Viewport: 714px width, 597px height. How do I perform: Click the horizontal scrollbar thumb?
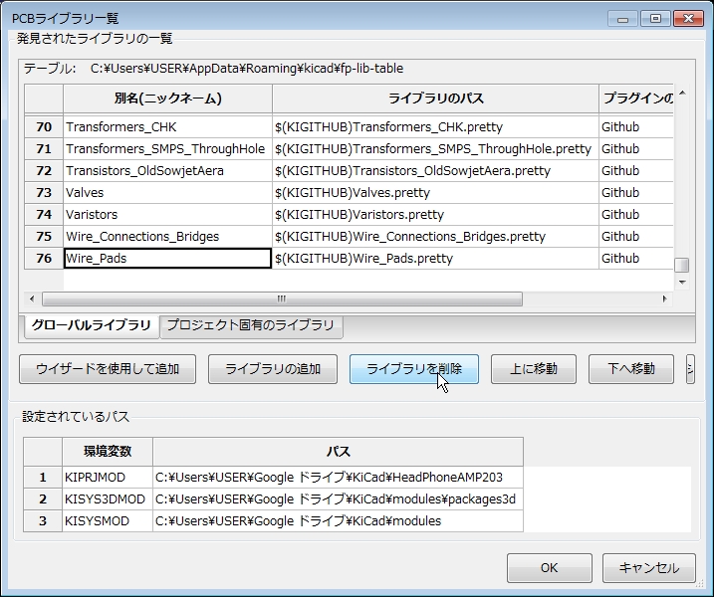tap(282, 298)
